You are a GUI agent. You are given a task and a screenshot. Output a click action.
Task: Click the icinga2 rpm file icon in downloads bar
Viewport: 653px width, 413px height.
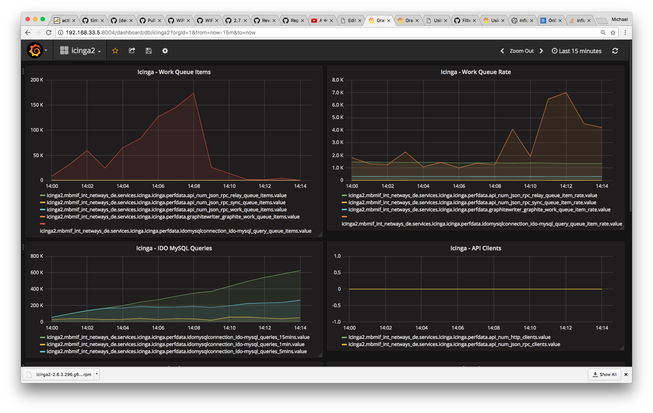[29, 374]
